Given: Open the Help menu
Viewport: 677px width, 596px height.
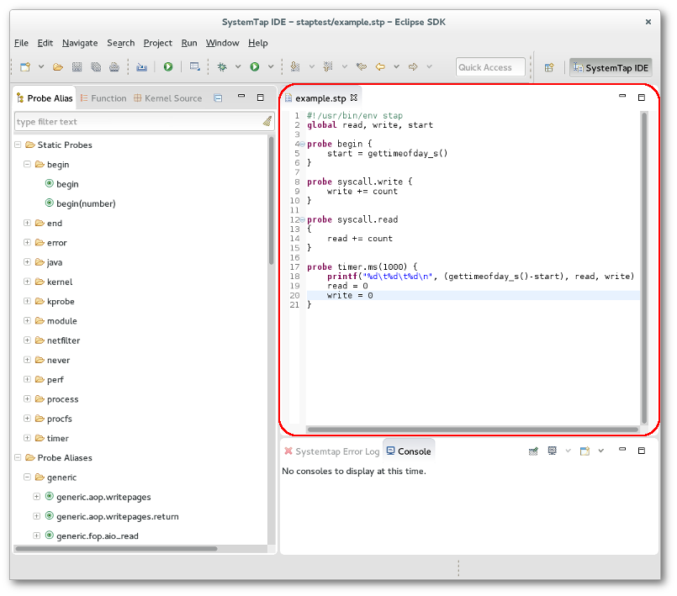Looking at the screenshot, I should tap(257, 43).
